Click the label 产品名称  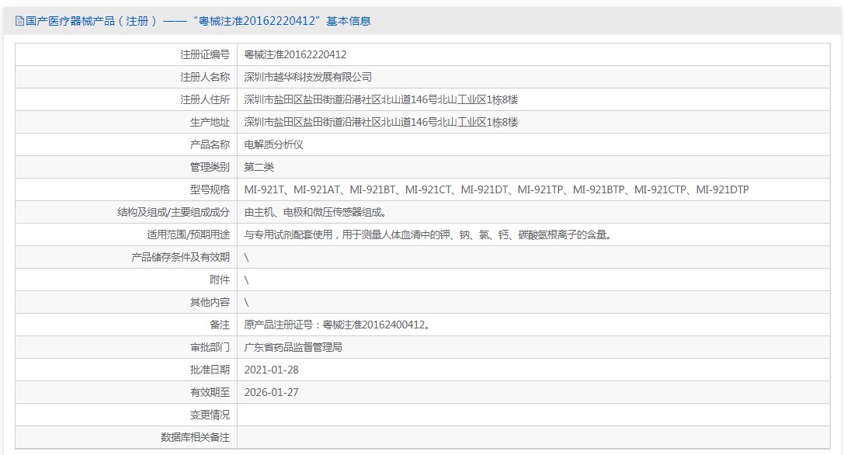[x=210, y=144]
